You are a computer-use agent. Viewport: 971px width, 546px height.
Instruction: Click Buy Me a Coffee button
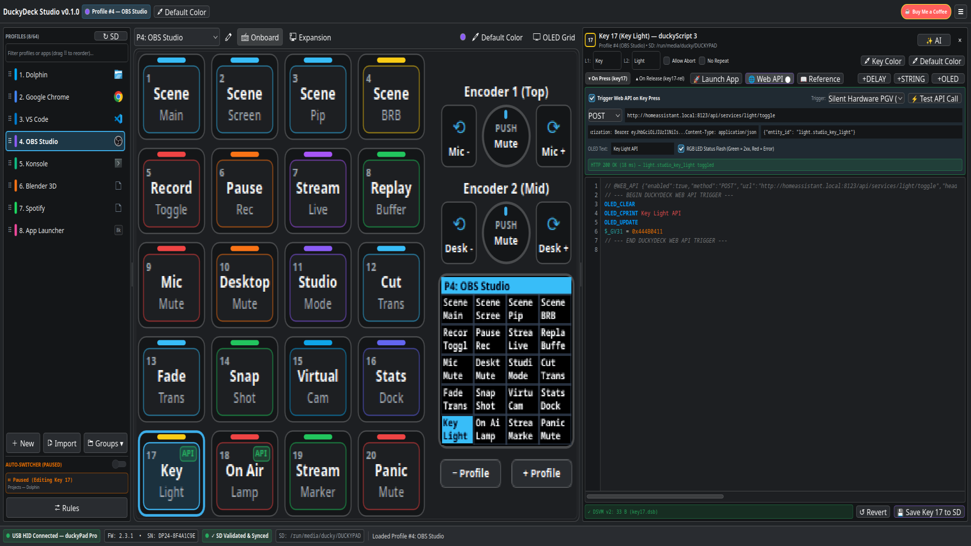coord(925,12)
